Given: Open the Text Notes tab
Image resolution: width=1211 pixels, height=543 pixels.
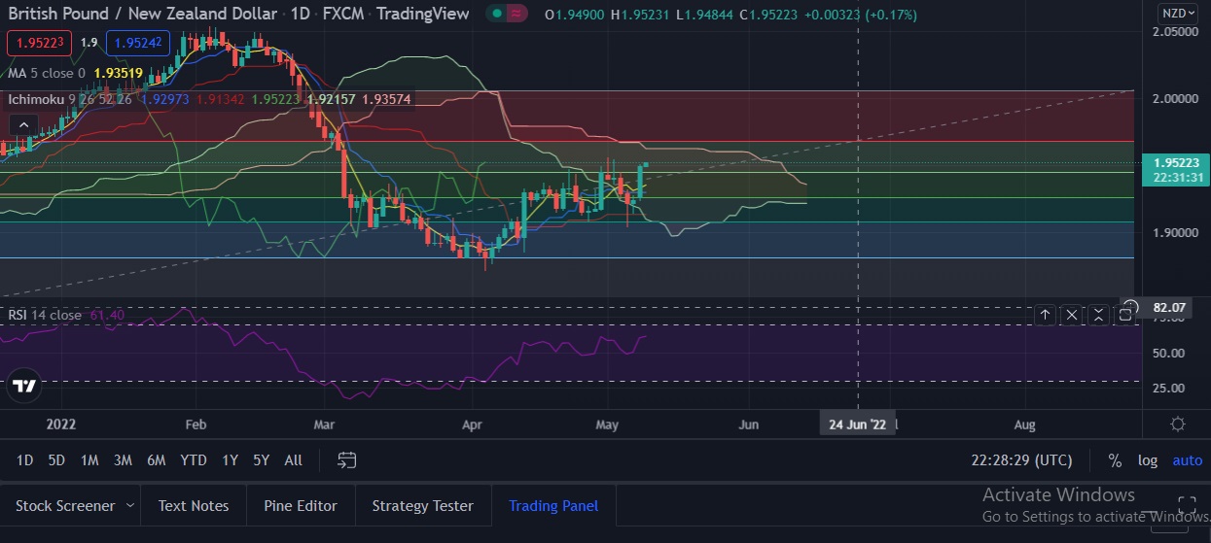Looking at the screenshot, I should (194, 506).
